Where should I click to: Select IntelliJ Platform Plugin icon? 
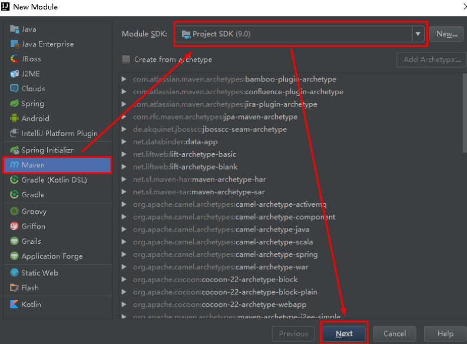pos(14,133)
